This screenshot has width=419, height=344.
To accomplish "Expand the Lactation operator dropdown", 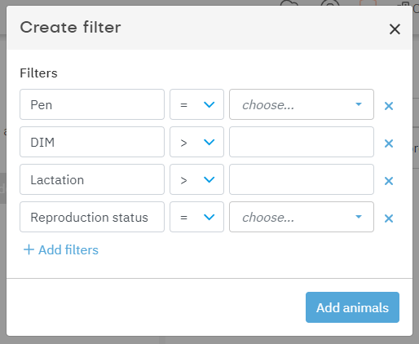I will coord(196,179).
